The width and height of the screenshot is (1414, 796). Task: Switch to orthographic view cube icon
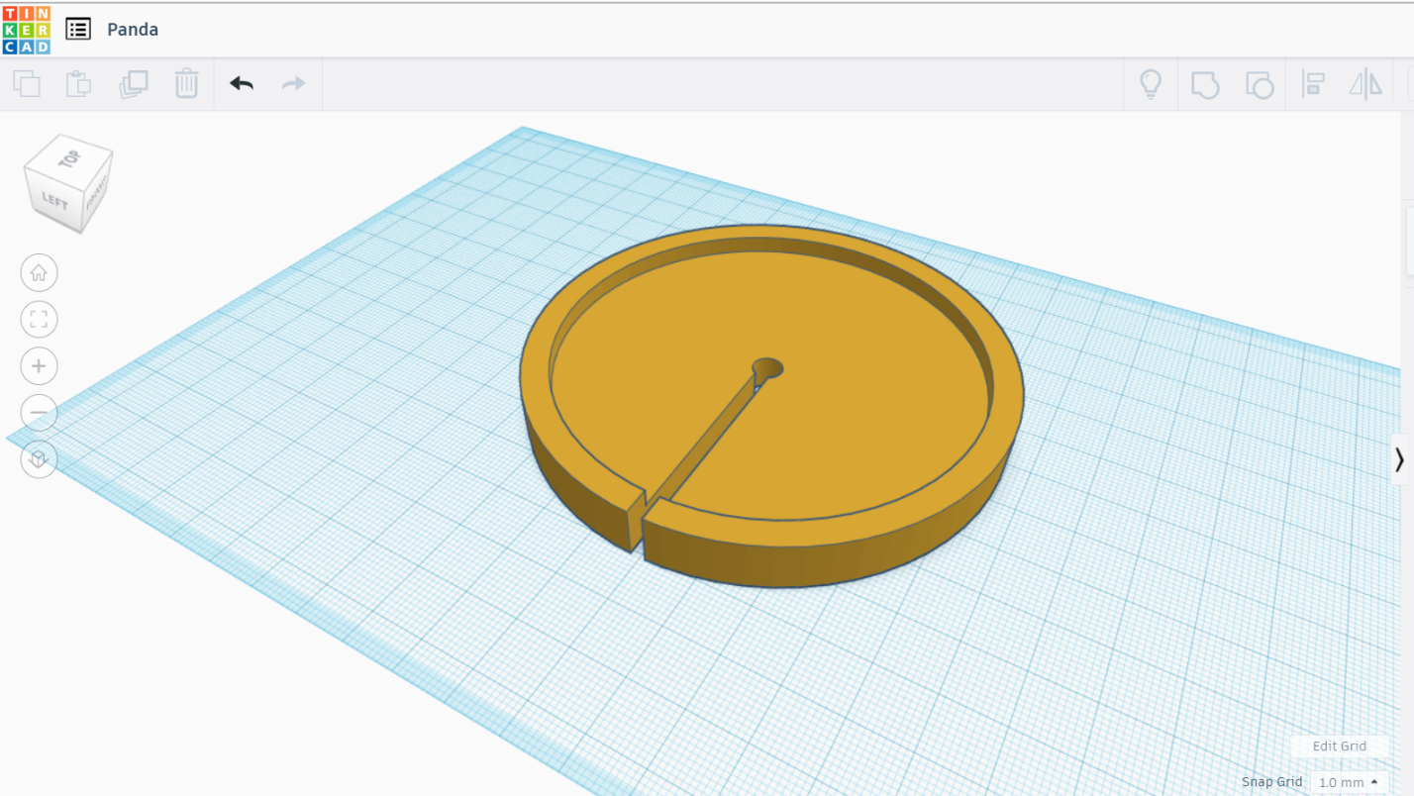(39, 458)
